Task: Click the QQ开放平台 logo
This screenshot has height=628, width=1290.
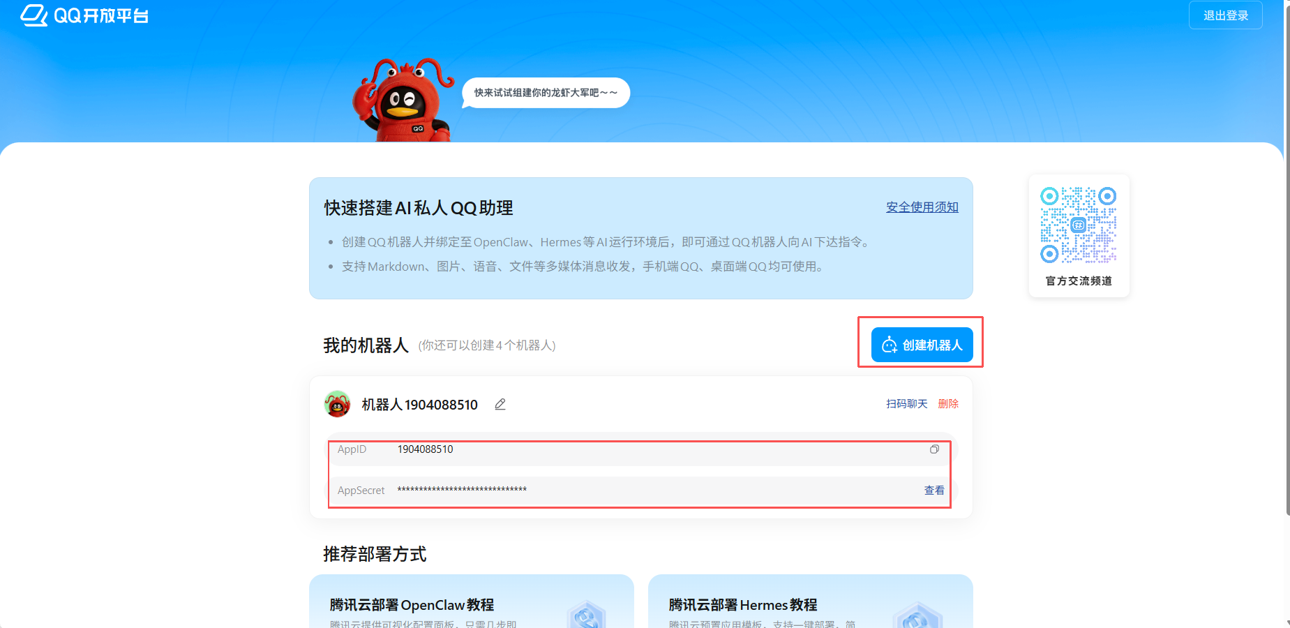Action: click(x=84, y=15)
